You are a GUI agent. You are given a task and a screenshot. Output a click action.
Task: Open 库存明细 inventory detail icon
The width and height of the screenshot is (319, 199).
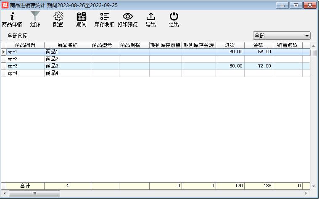(x=104, y=20)
